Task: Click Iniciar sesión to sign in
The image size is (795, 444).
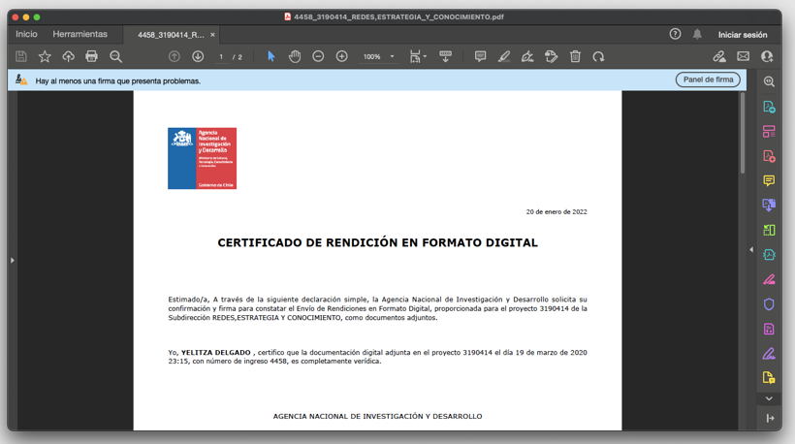Action: coord(743,35)
